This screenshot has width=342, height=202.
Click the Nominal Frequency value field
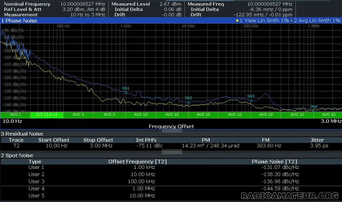(83, 4)
